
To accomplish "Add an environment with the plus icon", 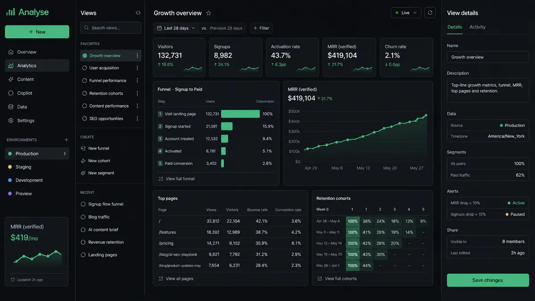I will point(66,140).
